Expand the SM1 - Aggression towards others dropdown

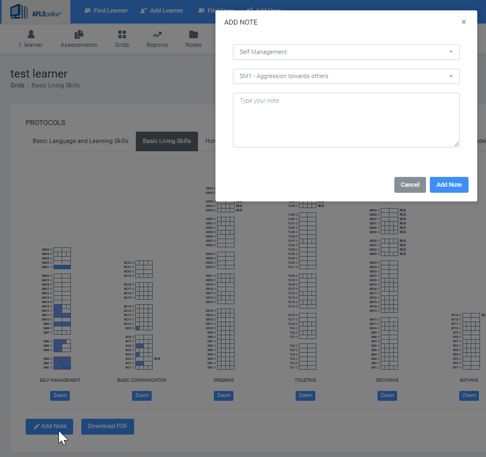coord(346,76)
